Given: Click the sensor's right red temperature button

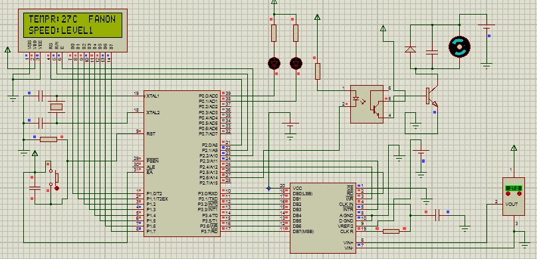Looking at the screenshot, I should [x=519, y=194].
